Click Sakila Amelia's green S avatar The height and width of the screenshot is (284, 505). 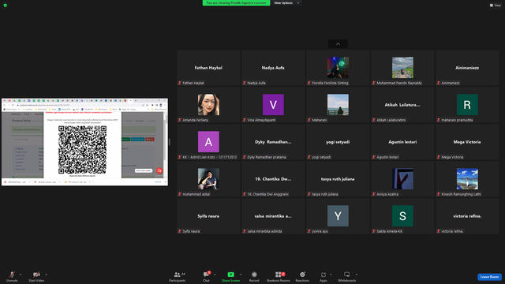tap(402, 215)
